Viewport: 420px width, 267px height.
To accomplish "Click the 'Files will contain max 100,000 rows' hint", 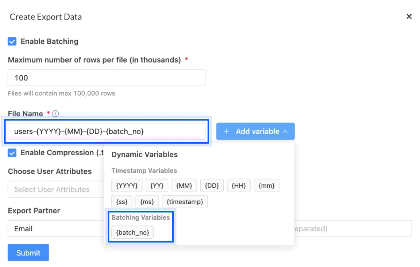I will tap(61, 93).
